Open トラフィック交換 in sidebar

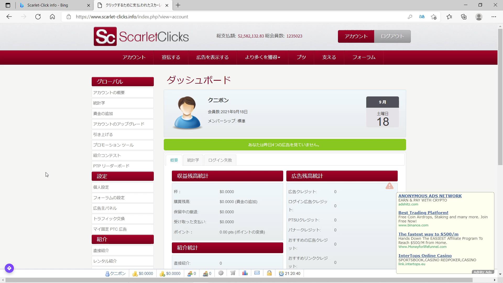coord(123,219)
